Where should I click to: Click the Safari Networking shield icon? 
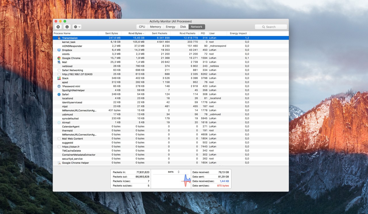[x=59, y=70]
